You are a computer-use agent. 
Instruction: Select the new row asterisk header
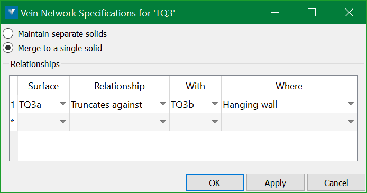coord(13,122)
